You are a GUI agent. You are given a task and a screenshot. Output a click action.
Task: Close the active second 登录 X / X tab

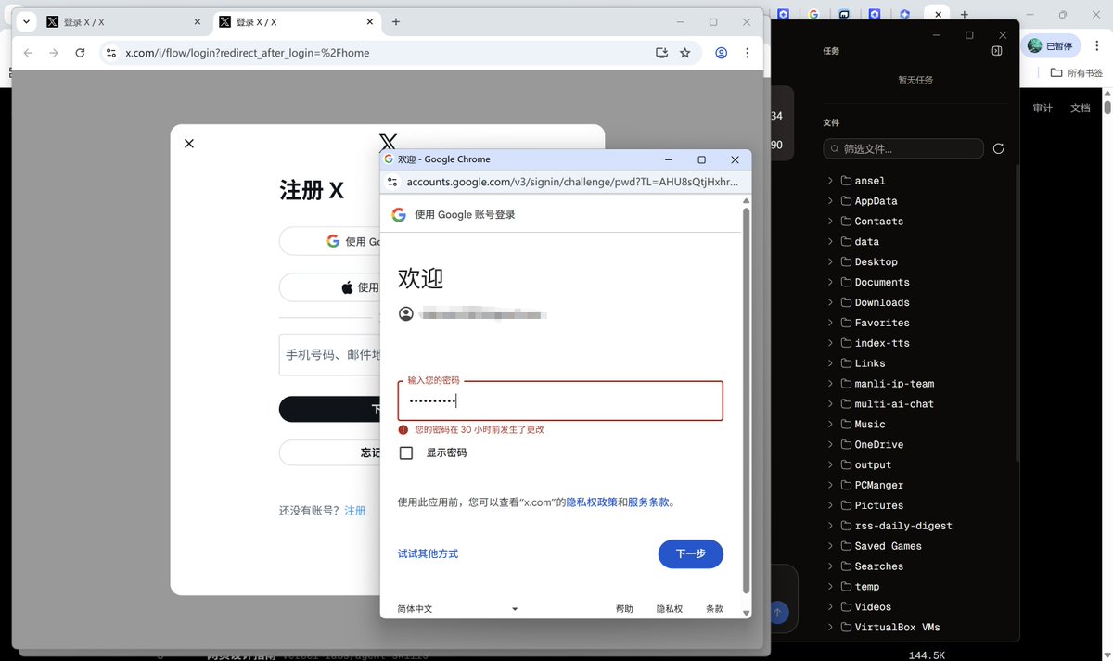tap(369, 22)
